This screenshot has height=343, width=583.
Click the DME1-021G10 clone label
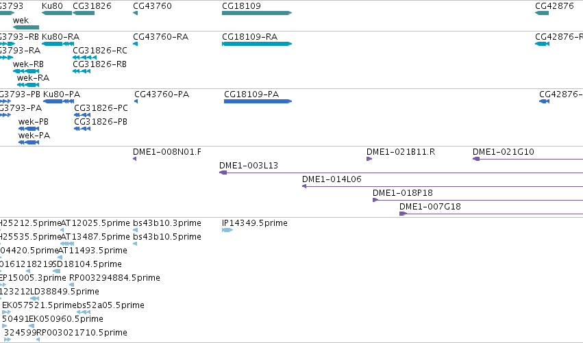(504, 152)
